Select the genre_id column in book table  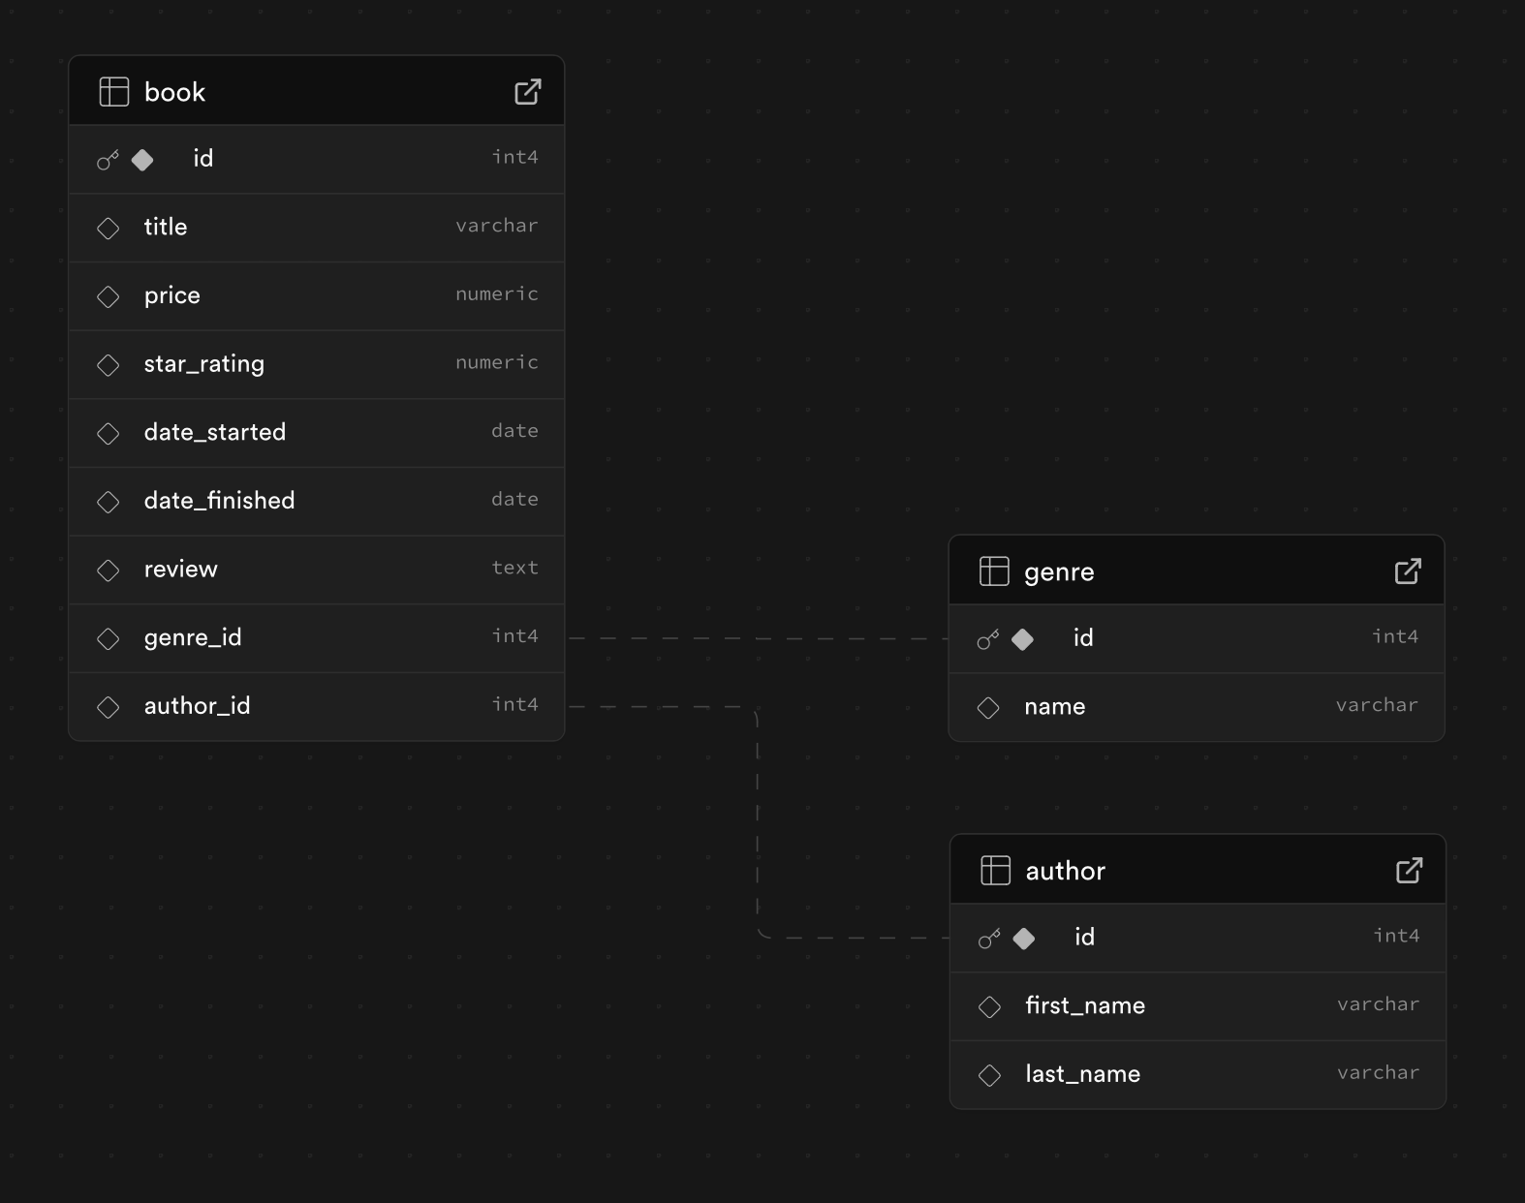193,637
